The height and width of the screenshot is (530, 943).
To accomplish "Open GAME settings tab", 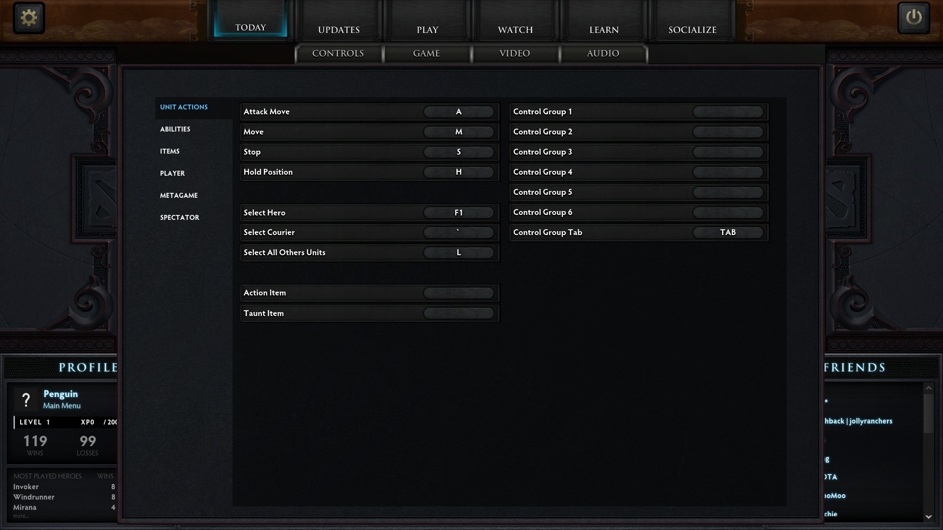I will point(426,53).
